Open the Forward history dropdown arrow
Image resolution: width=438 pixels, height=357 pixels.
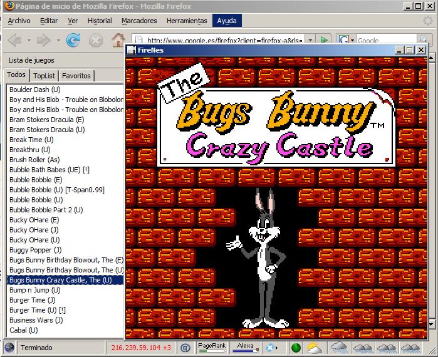click(x=58, y=41)
